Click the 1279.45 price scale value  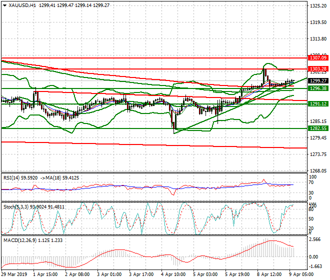[x=318, y=138]
